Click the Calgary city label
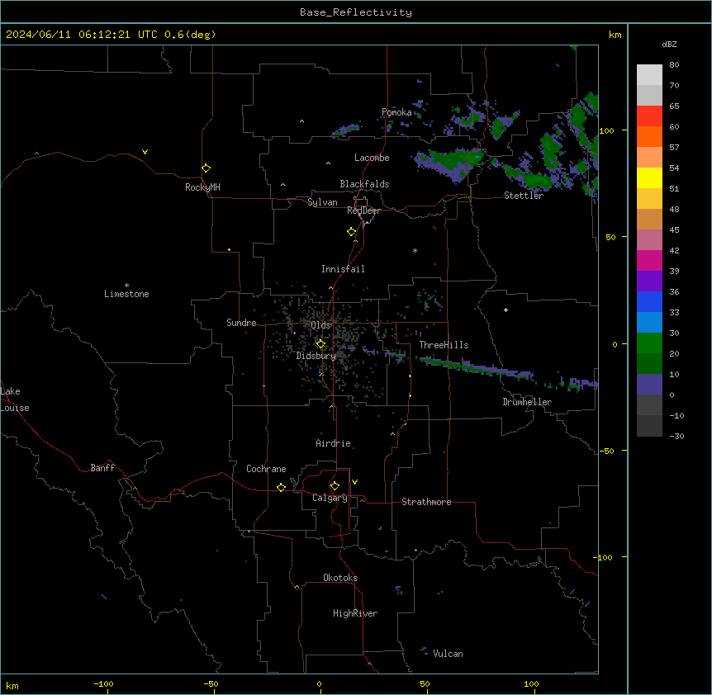712x695 pixels. (330, 498)
